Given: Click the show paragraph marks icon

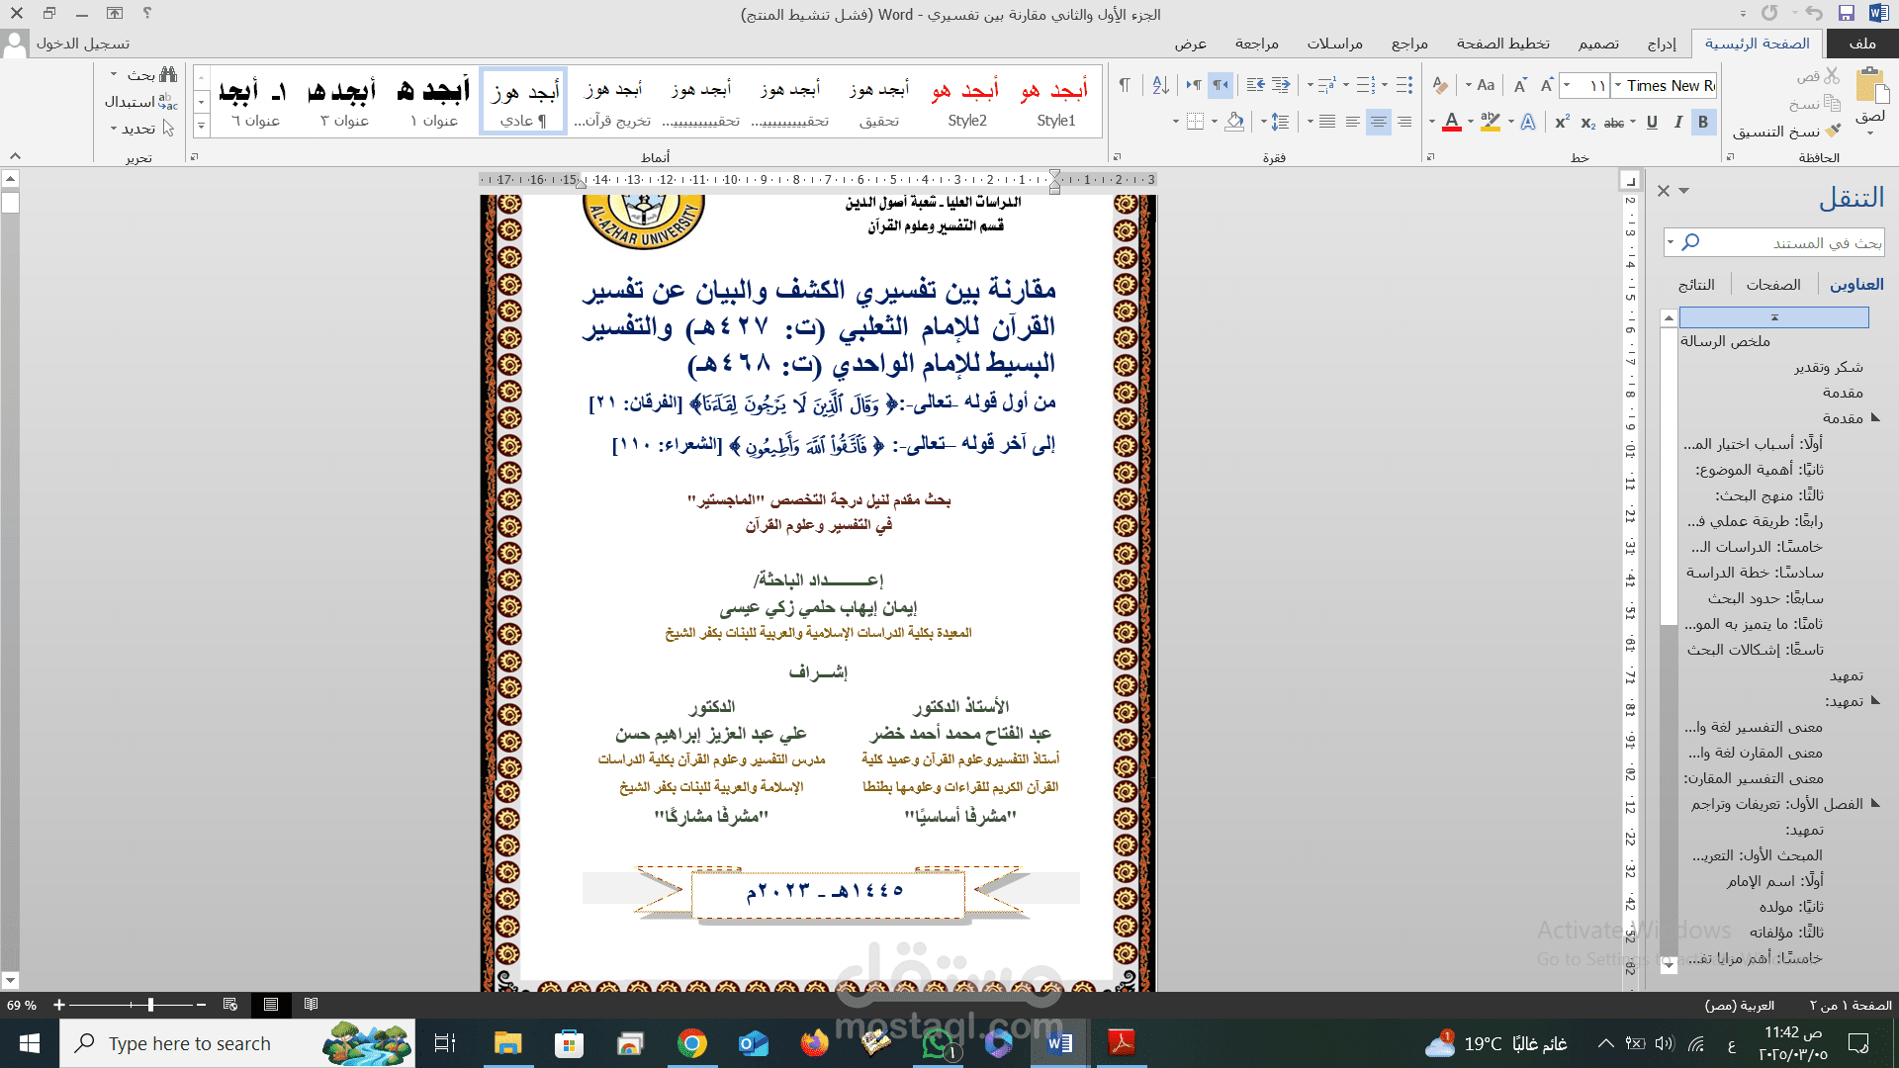Looking at the screenshot, I should click(1125, 86).
